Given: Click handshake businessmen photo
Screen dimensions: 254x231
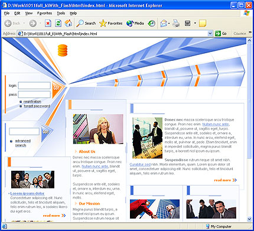Looking at the screenshot, I should [x=147, y=138].
